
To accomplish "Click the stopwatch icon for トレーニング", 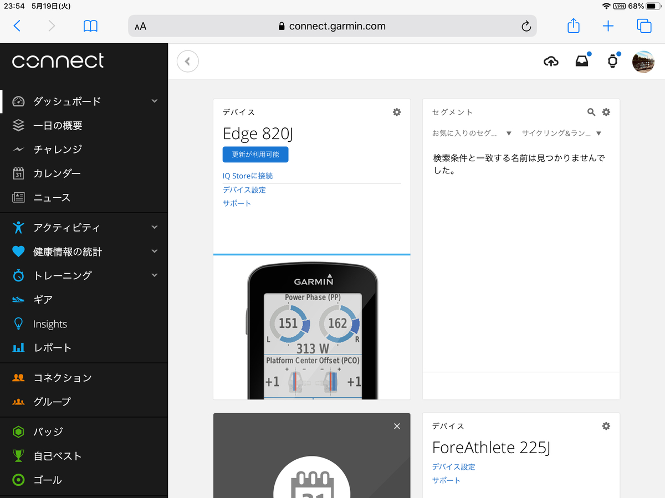I will coord(18,275).
